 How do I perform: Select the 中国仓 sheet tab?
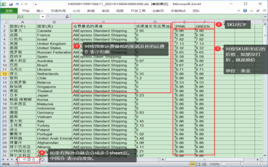click(29, 159)
